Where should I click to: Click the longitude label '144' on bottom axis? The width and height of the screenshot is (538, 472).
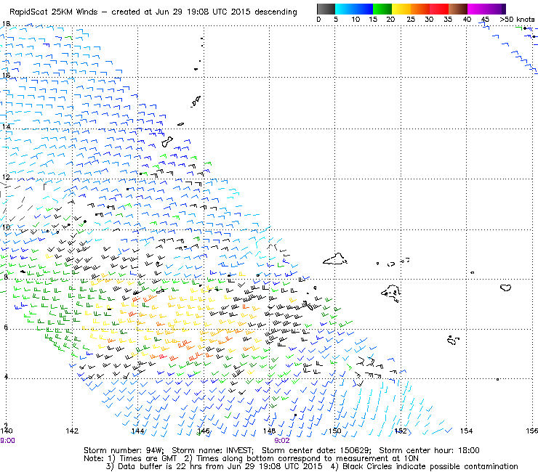[x=138, y=431]
